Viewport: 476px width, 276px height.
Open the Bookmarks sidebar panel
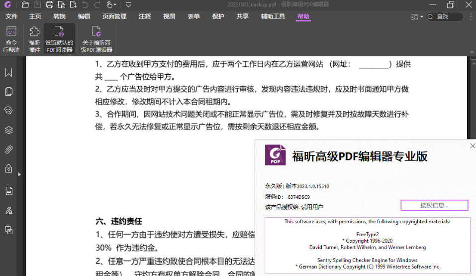click(9, 72)
